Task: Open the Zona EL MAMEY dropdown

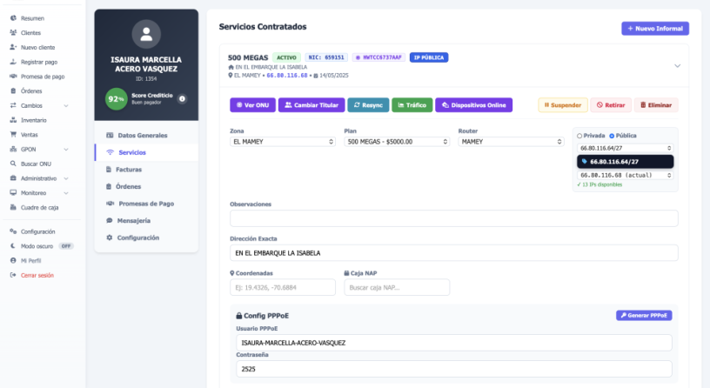Action: click(283, 142)
